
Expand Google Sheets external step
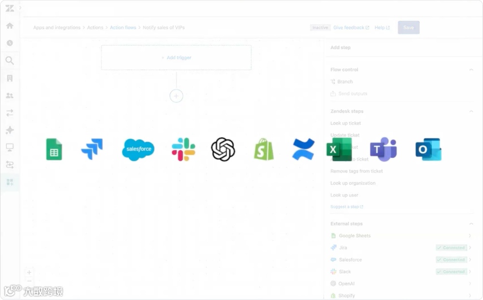(470, 235)
